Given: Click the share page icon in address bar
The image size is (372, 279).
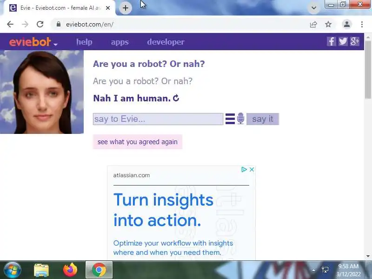Looking at the screenshot, I should 313,24.
